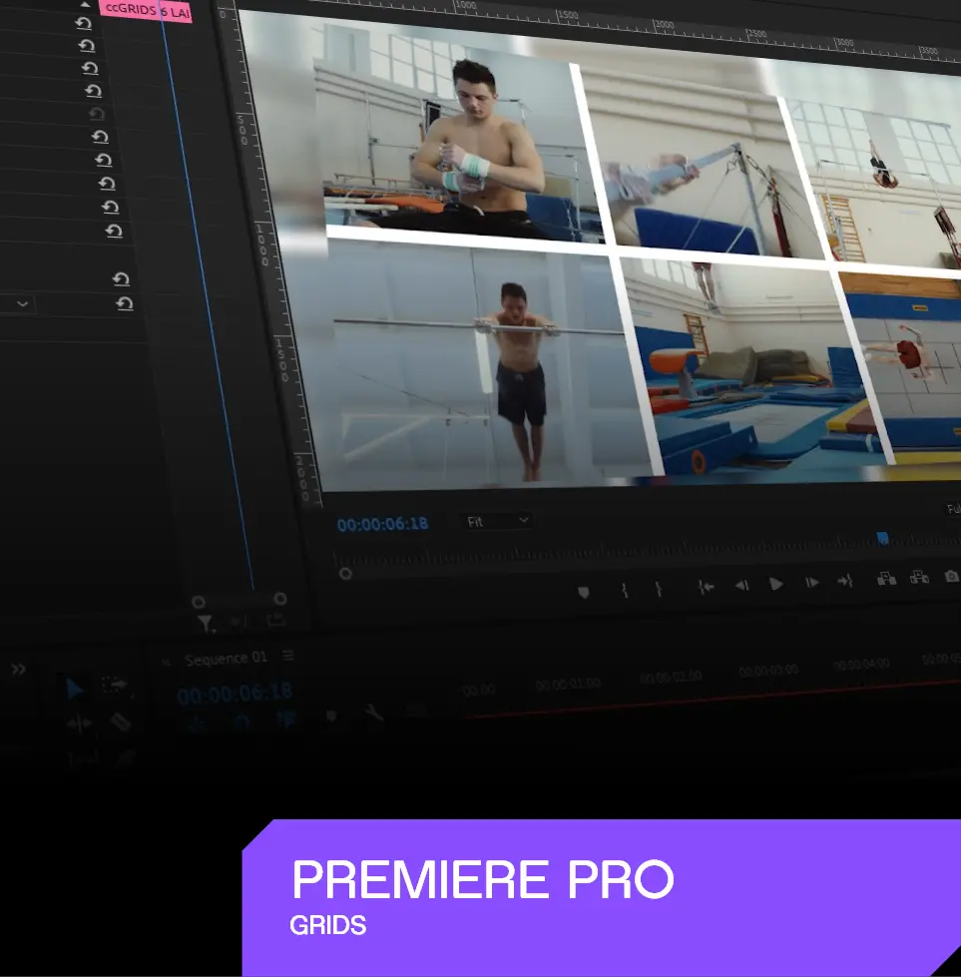Image resolution: width=961 pixels, height=977 pixels.
Task: Choose the Track Select Forward tool
Action: click(115, 686)
